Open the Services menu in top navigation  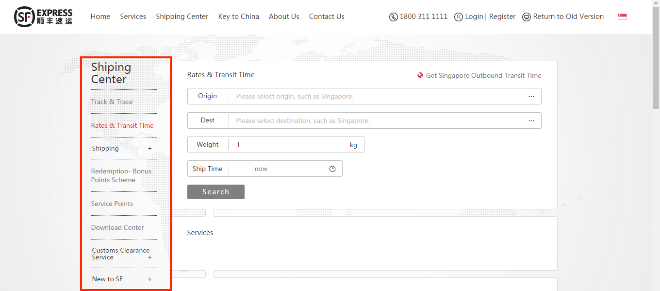pyautogui.click(x=133, y=17)
